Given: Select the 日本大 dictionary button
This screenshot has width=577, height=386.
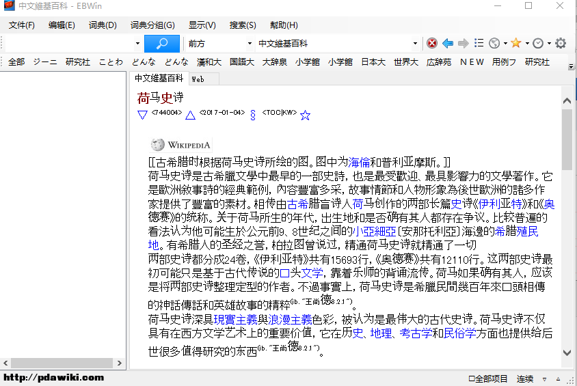Looking at the screenshot, I should pos(373,61).
